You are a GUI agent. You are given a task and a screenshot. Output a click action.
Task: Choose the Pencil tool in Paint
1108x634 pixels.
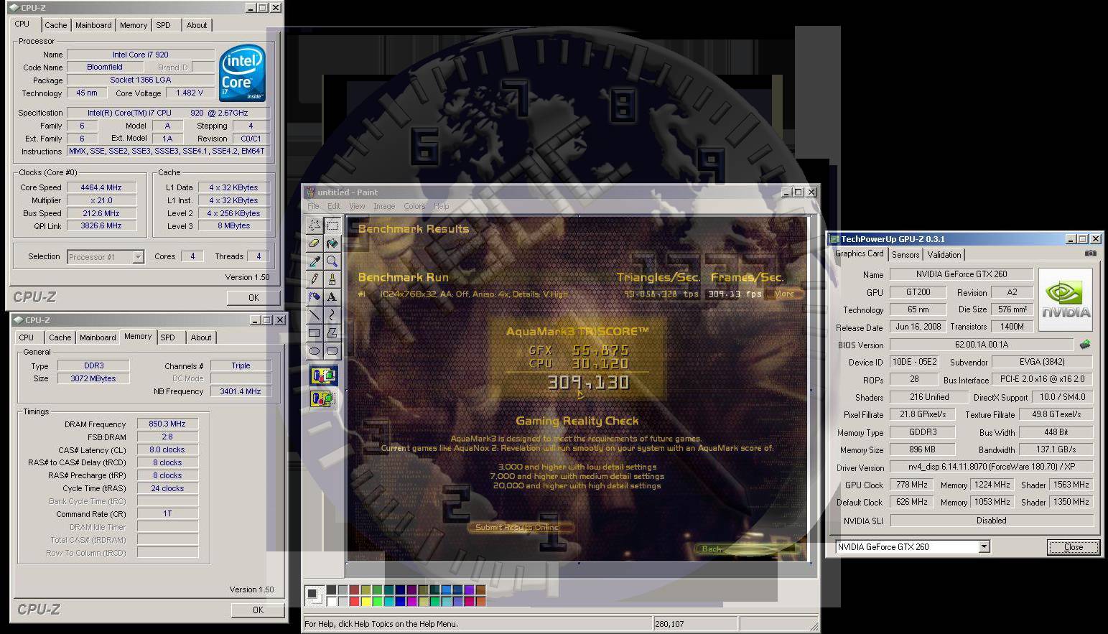[x=315, y=279]
